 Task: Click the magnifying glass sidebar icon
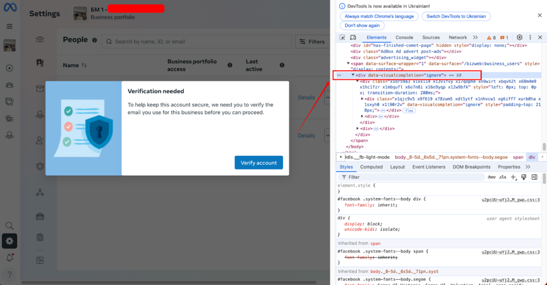coord(10,226)
